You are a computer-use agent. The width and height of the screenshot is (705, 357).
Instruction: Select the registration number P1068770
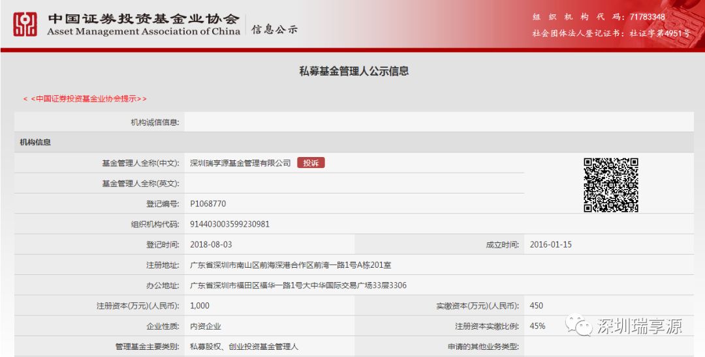(208, 204)
